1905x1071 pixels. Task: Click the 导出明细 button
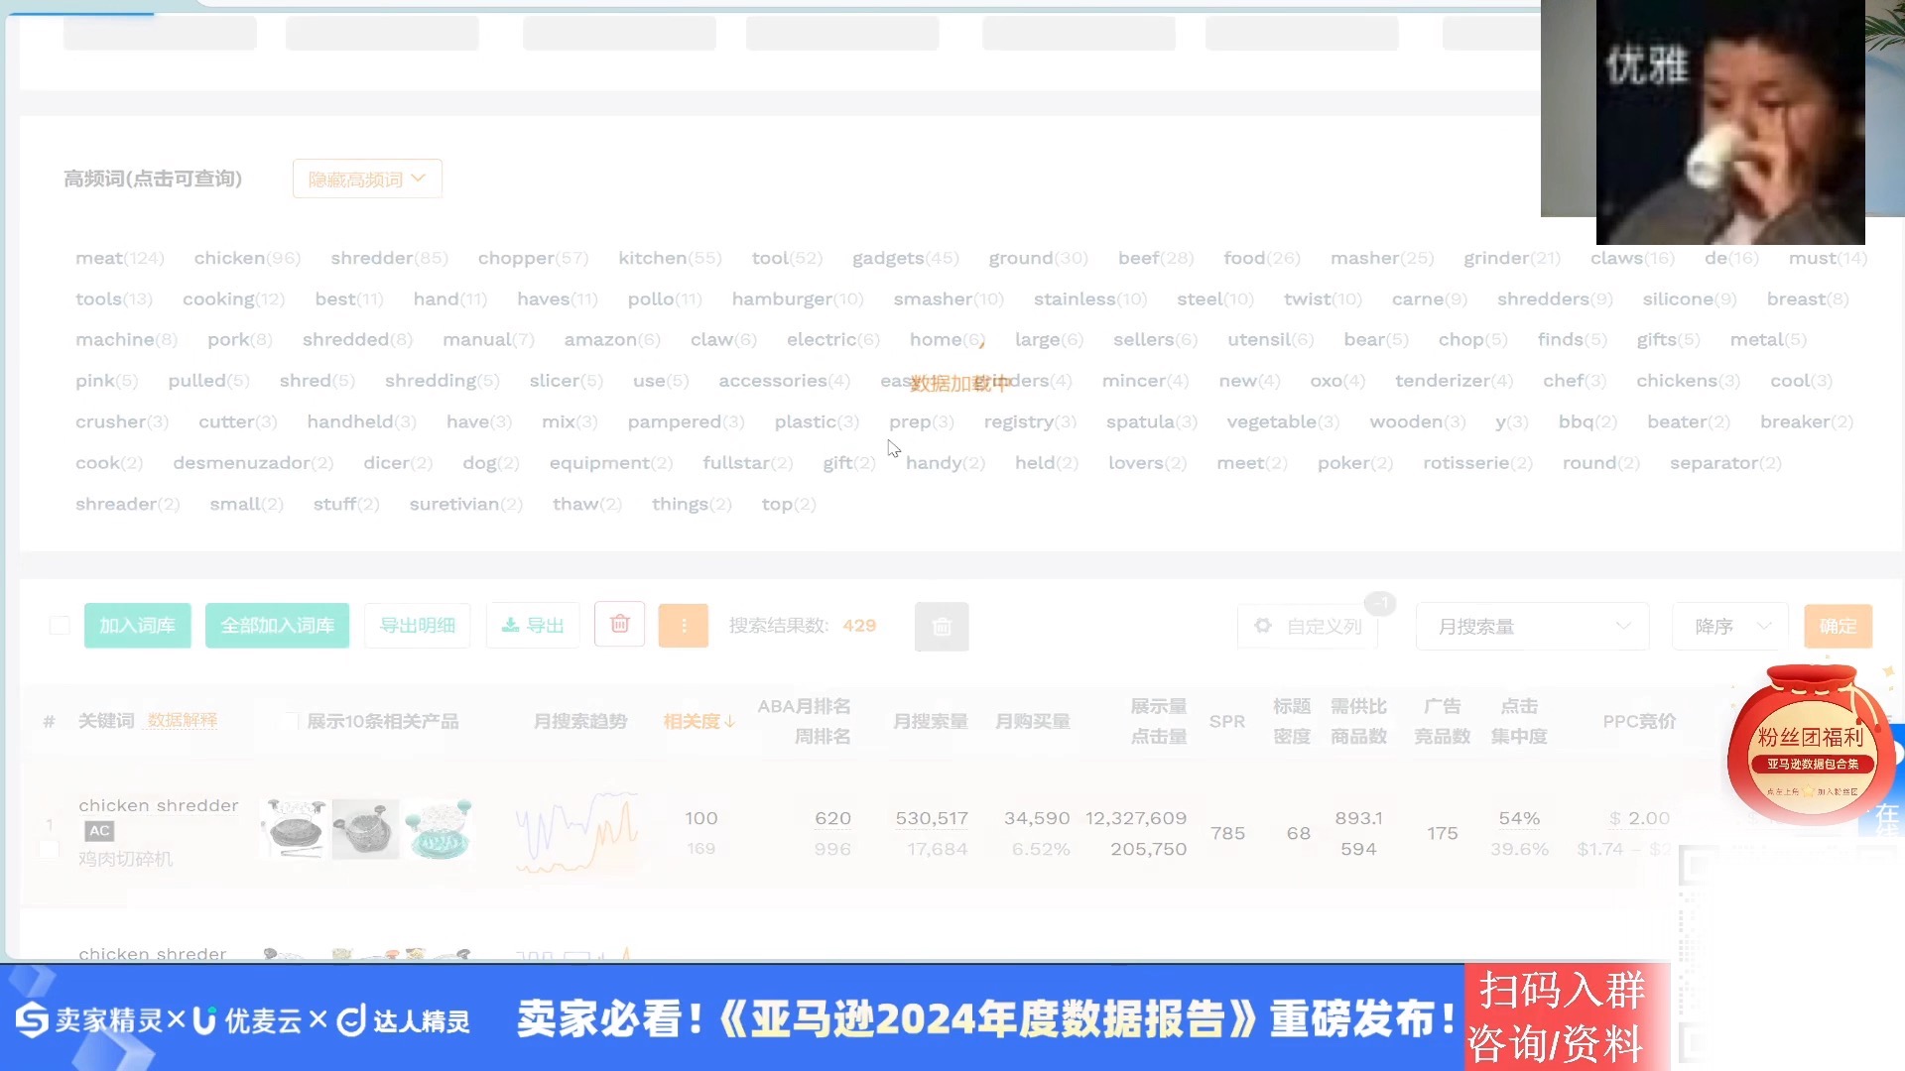coord(417,626)
